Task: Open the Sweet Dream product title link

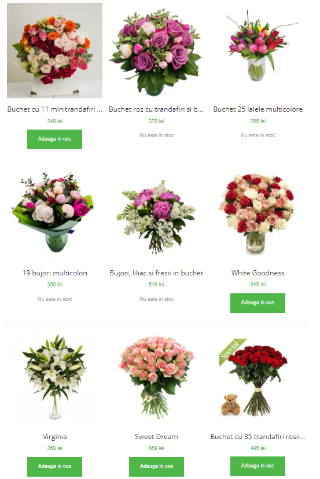Action: point(156,437)
